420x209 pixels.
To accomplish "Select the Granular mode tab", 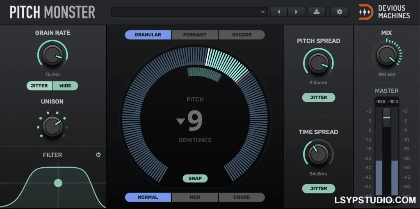I will click(x=148, y=35).
